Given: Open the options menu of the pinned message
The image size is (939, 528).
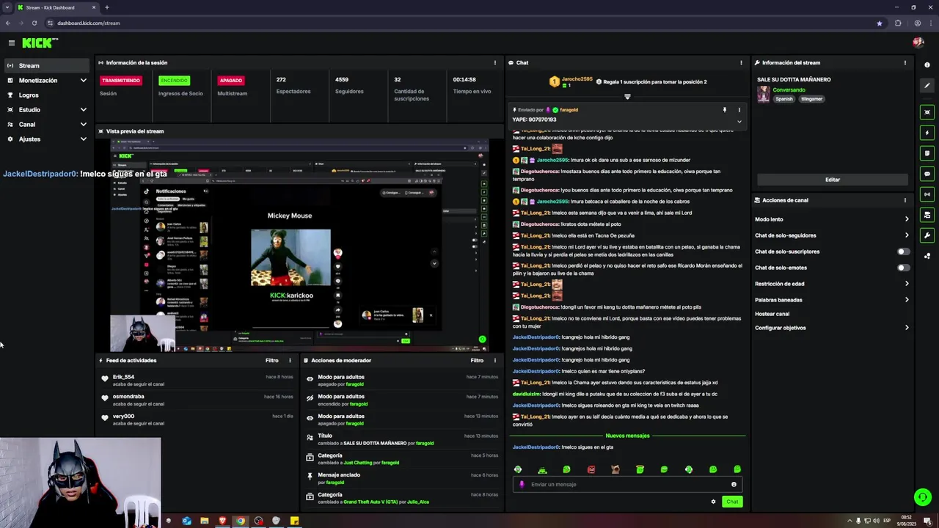Looking at the screenshot, I should point(739,110).
